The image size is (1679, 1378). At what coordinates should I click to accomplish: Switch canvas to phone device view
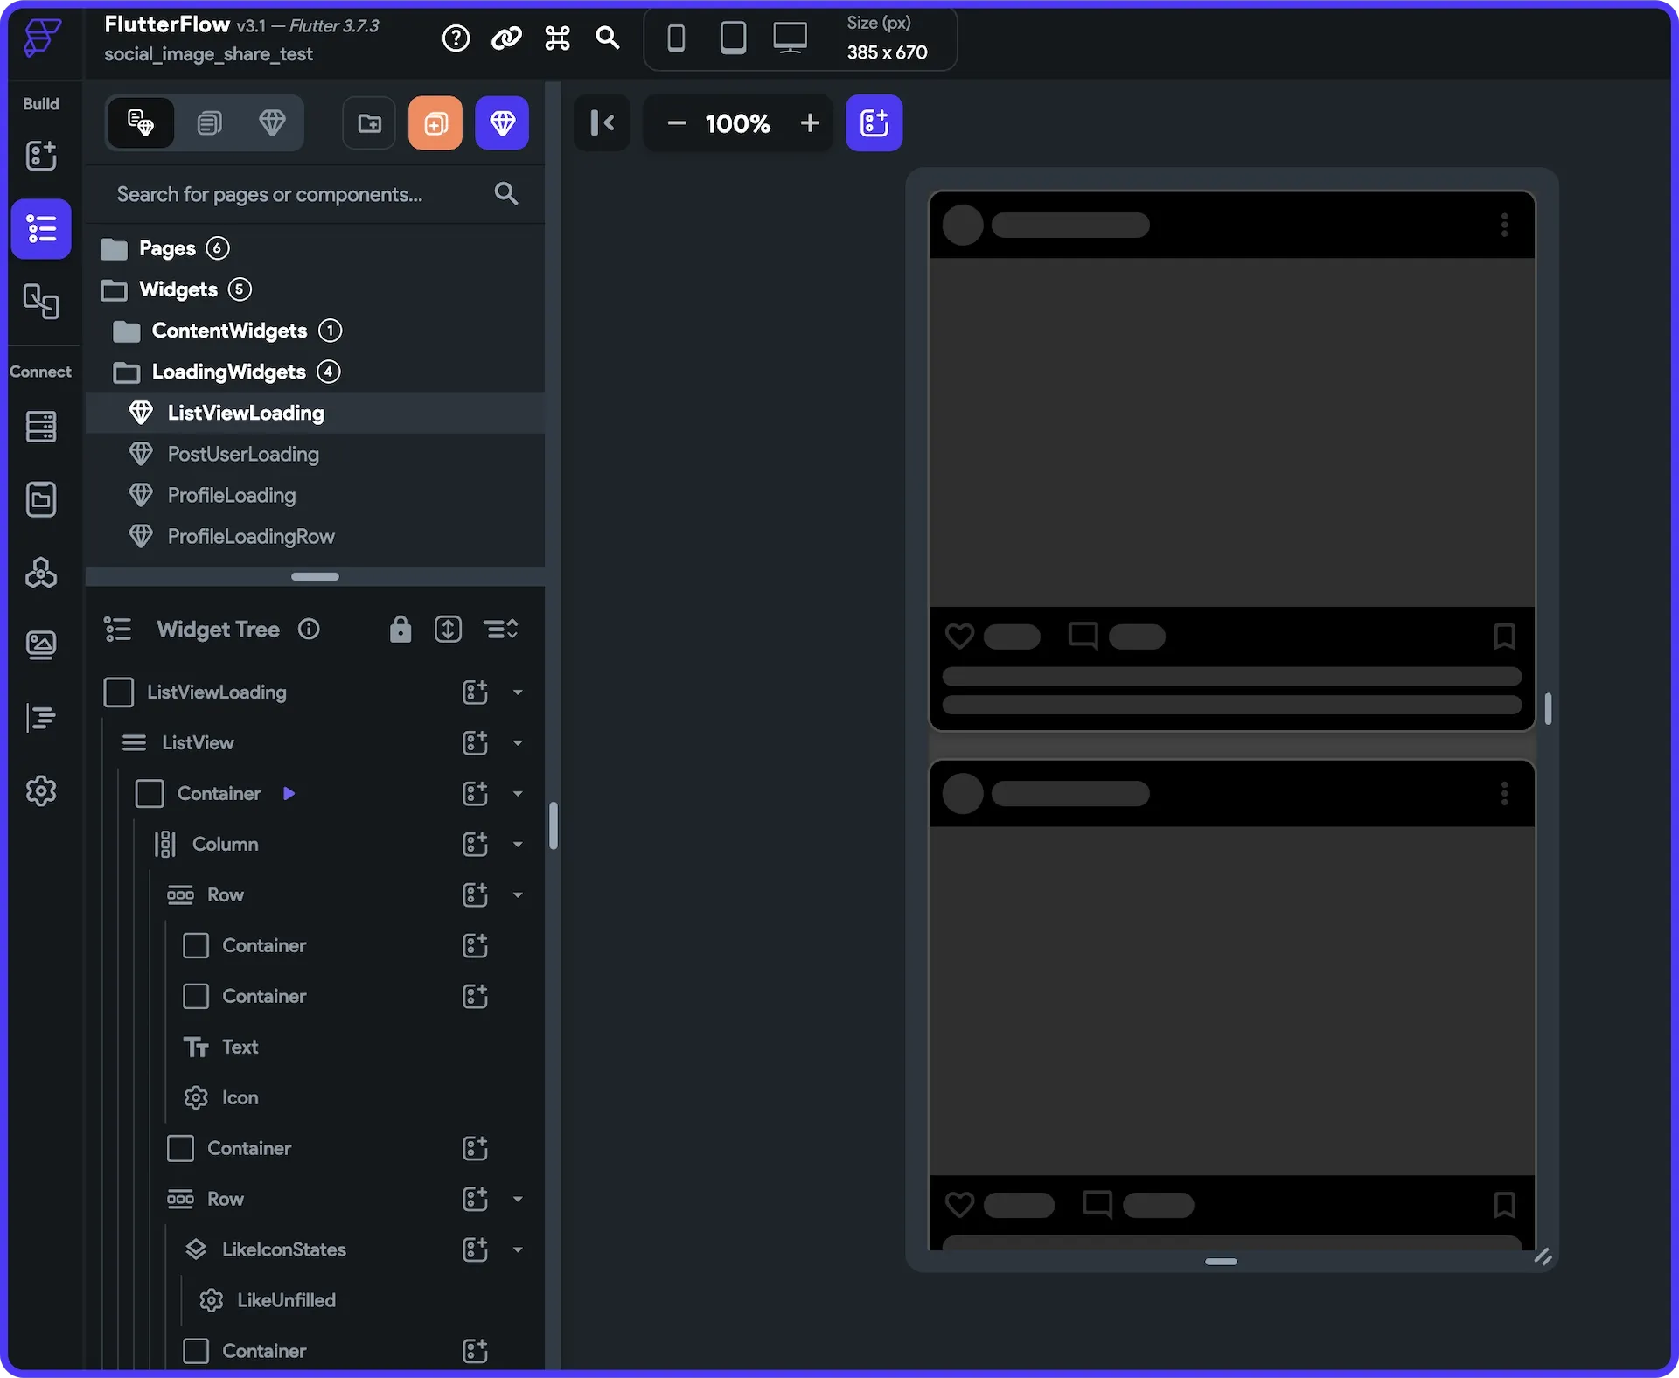pos(676,38)
